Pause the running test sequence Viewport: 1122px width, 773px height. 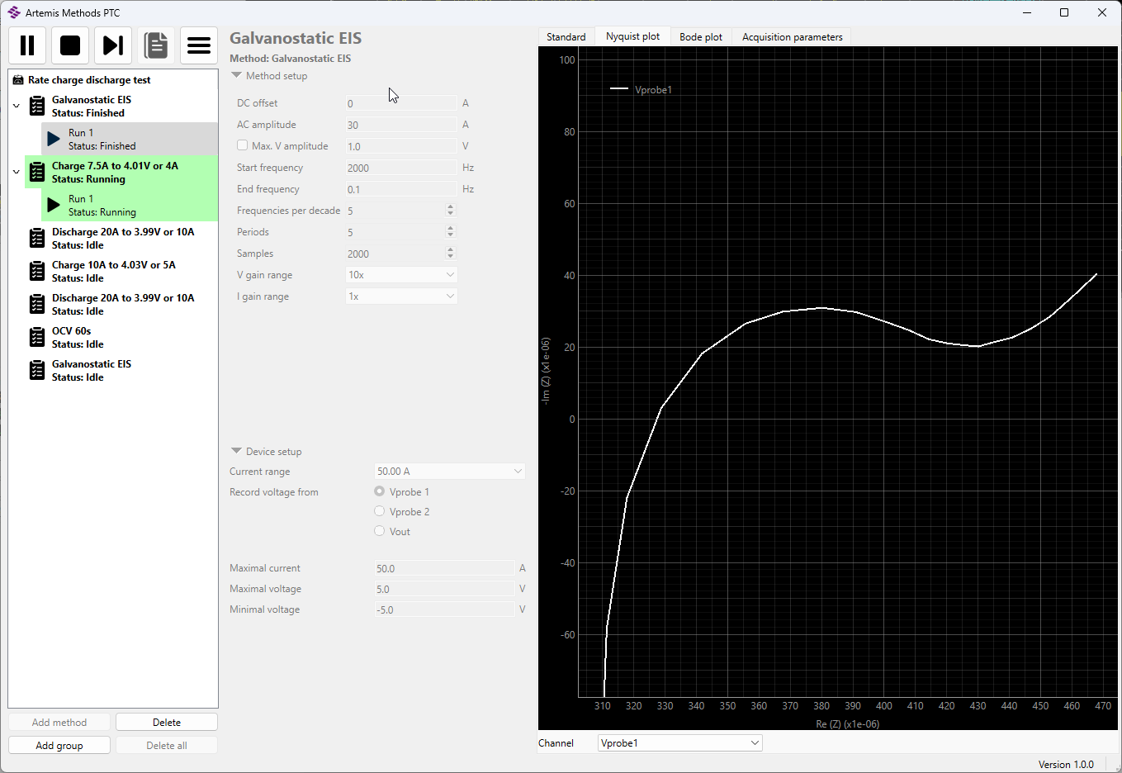coord(27,45)
